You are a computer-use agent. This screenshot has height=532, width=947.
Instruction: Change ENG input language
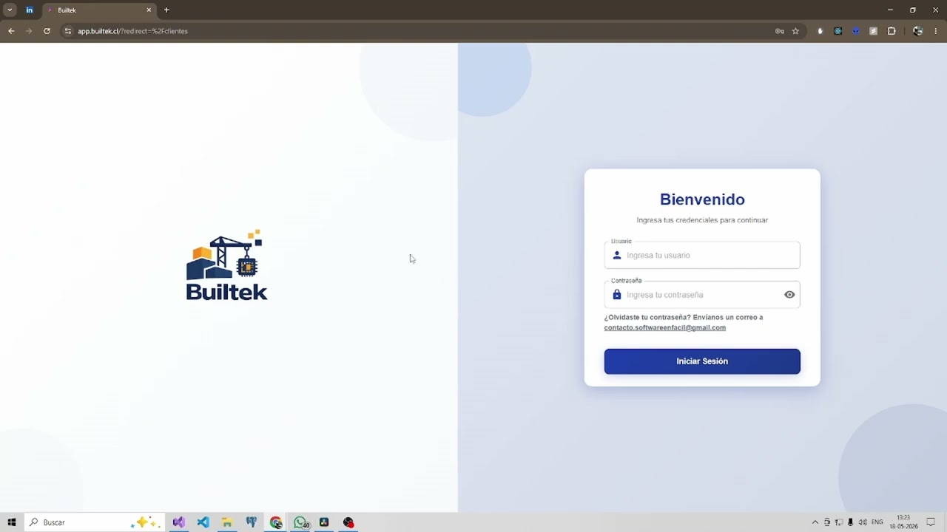(x=877, y=522)
